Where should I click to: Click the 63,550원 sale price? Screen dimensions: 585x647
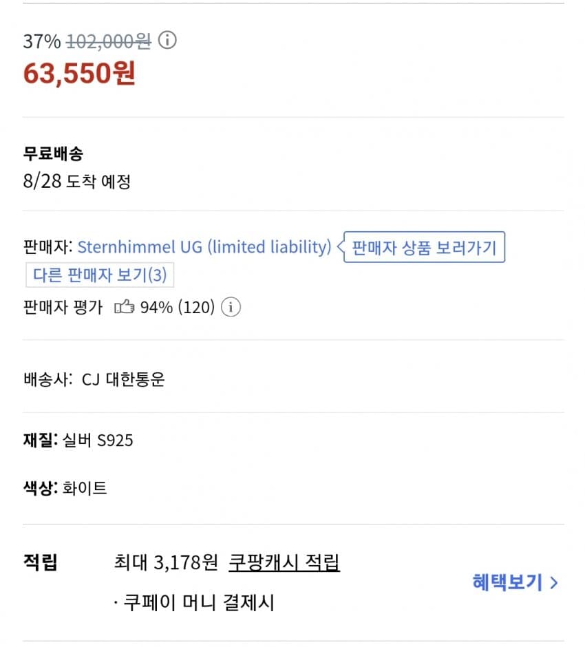pos(79,73)
